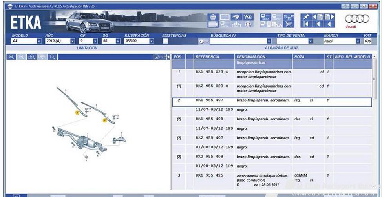Image resolution: width=382 pixels, height=197 pixels.
Task: Click the printer icon in the toolbar
Action: tap(213, 17)
